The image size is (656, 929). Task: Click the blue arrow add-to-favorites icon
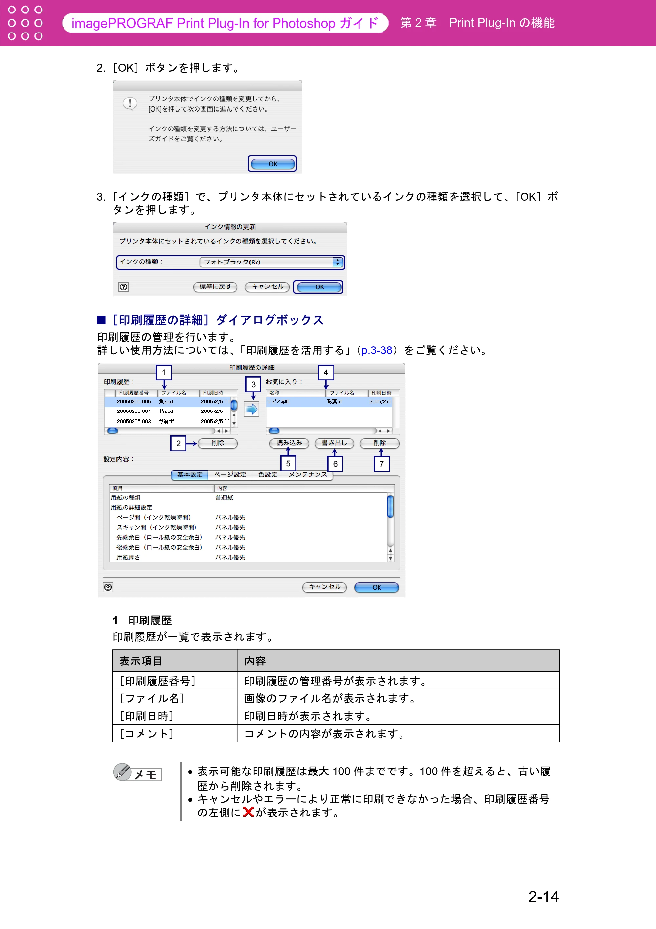pos(252,410)
